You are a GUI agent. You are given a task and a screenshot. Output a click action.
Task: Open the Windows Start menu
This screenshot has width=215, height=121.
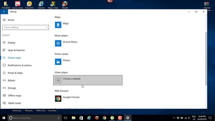point(4,118)
